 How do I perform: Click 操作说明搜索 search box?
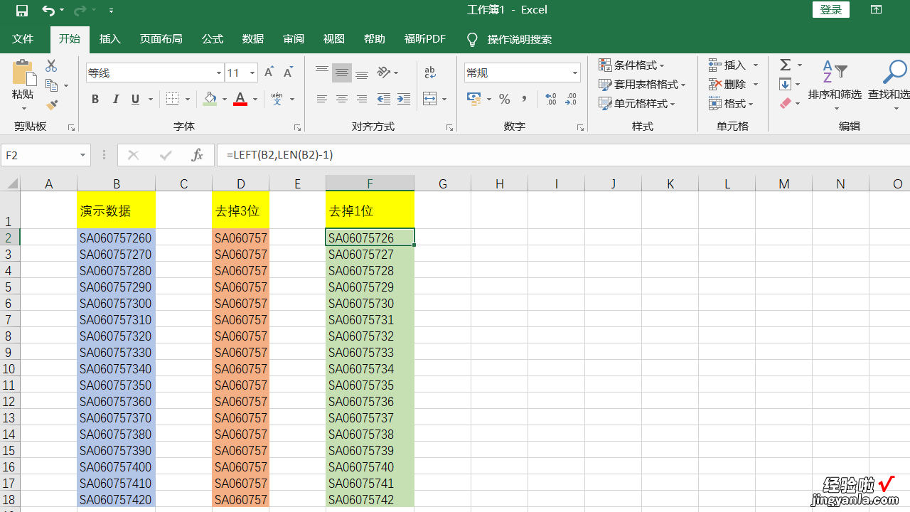coord(519,39)
